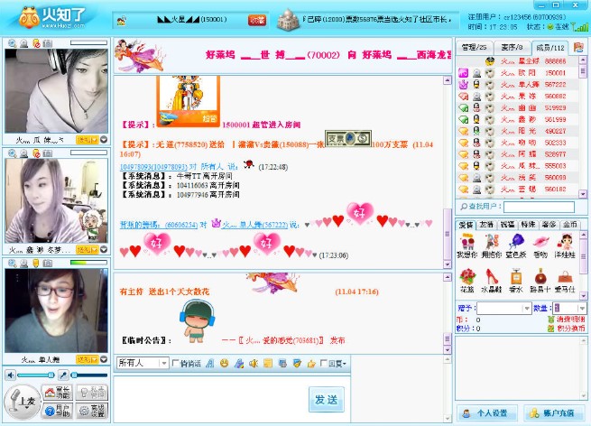The image size is (591, 426).
Task: Click the zoom magnifier above 单人舞's video
Action: (13, 264)
